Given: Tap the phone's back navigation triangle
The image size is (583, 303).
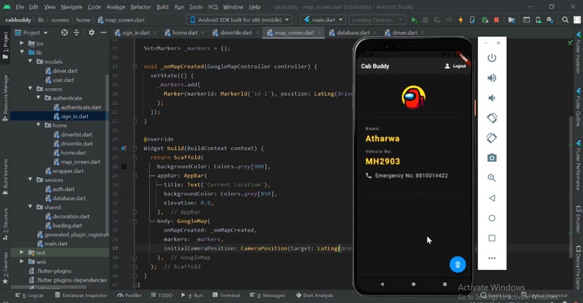Looking at the screenshot, I should pos(382,284).
